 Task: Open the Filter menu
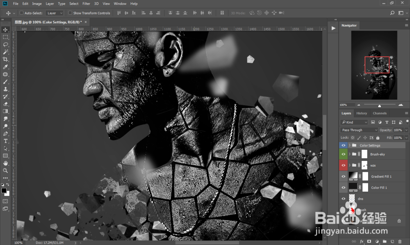tap(86, 4)
